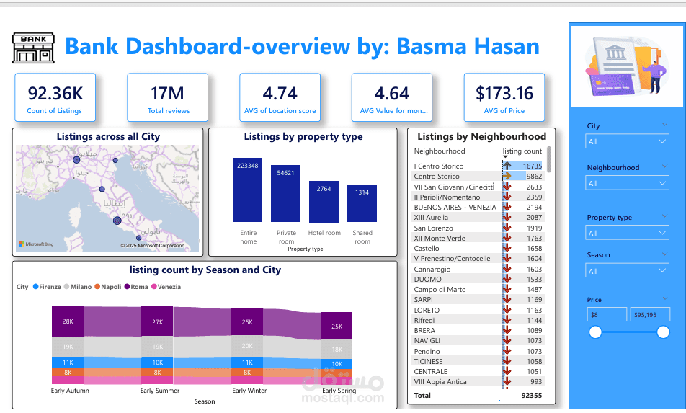This screenshot has width=686, height=413.
Task: Select the Shared room bar 1314
Action: 362,203
